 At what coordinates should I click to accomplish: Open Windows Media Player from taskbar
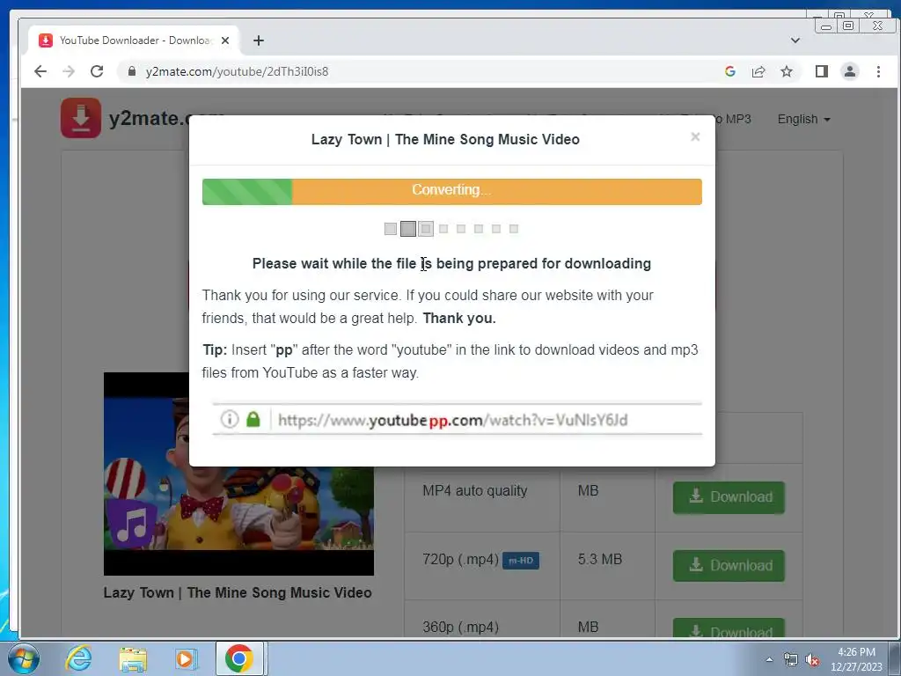pos(186,658)
